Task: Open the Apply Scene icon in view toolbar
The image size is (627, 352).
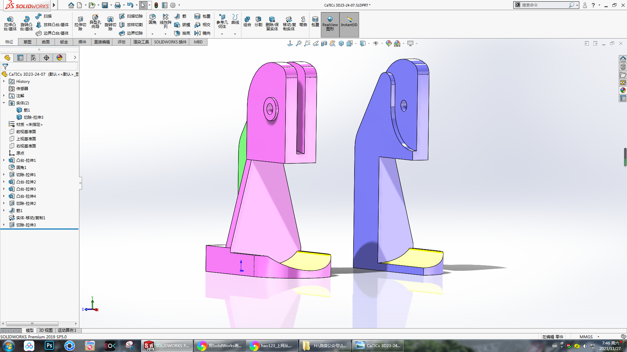Action: pyautogui.click(x=397, y=43)
